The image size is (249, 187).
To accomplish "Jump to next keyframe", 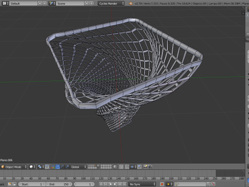I will [x=120, y=184].
